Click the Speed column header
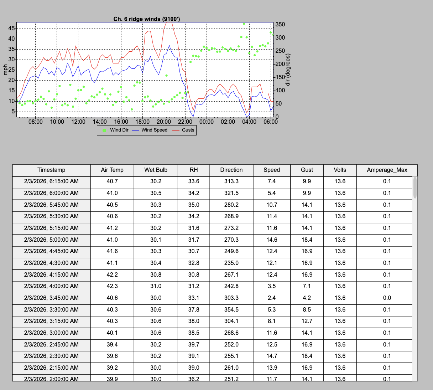Image resolution: width=433 pixels, height=390 pixels. pos(272,170)
